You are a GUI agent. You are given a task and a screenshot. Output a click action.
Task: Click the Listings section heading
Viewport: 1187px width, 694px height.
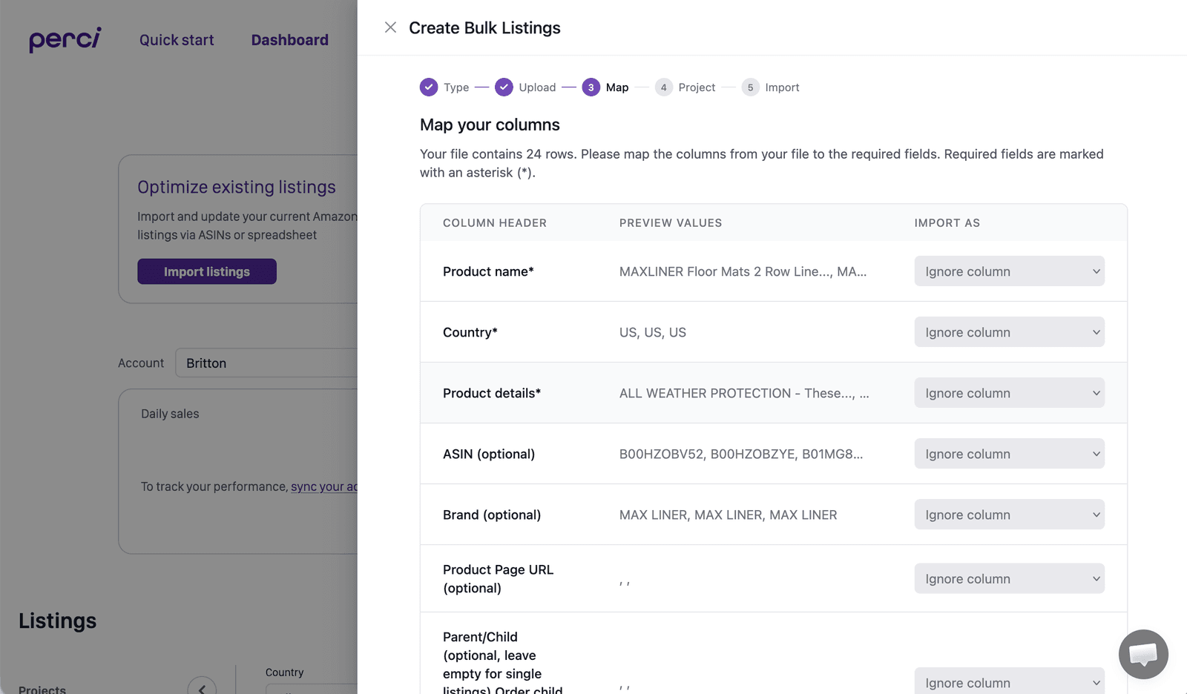point(58,621)
